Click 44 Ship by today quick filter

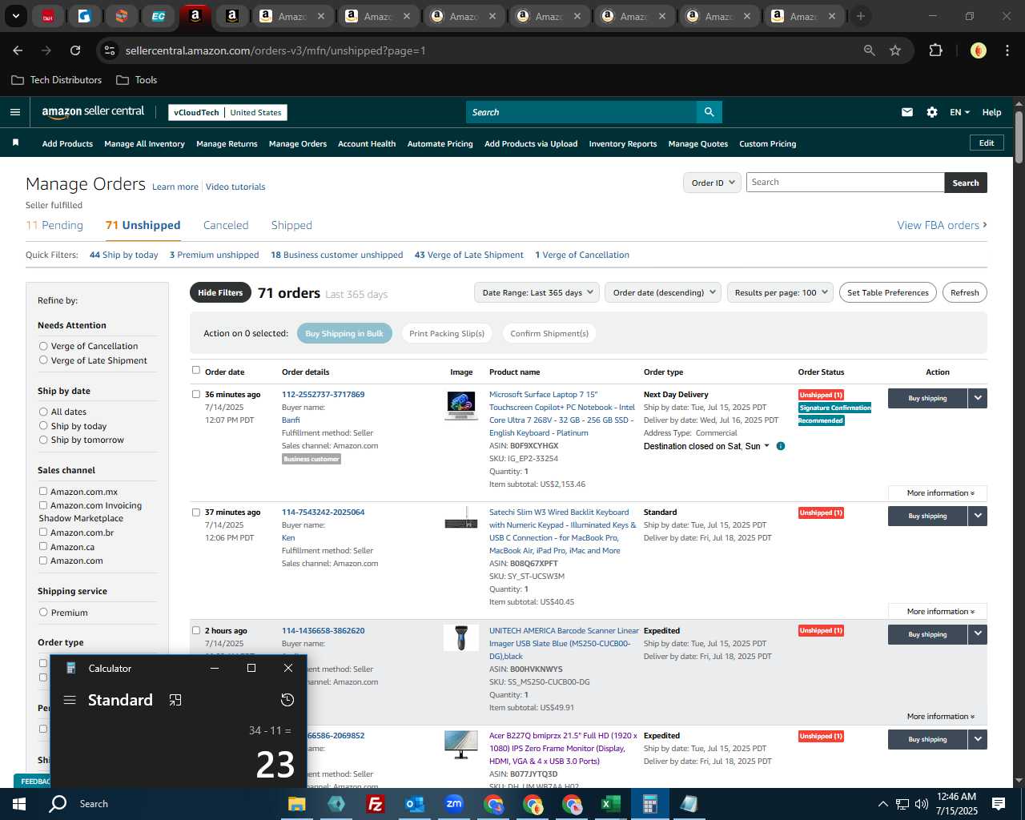pos(123,255)
